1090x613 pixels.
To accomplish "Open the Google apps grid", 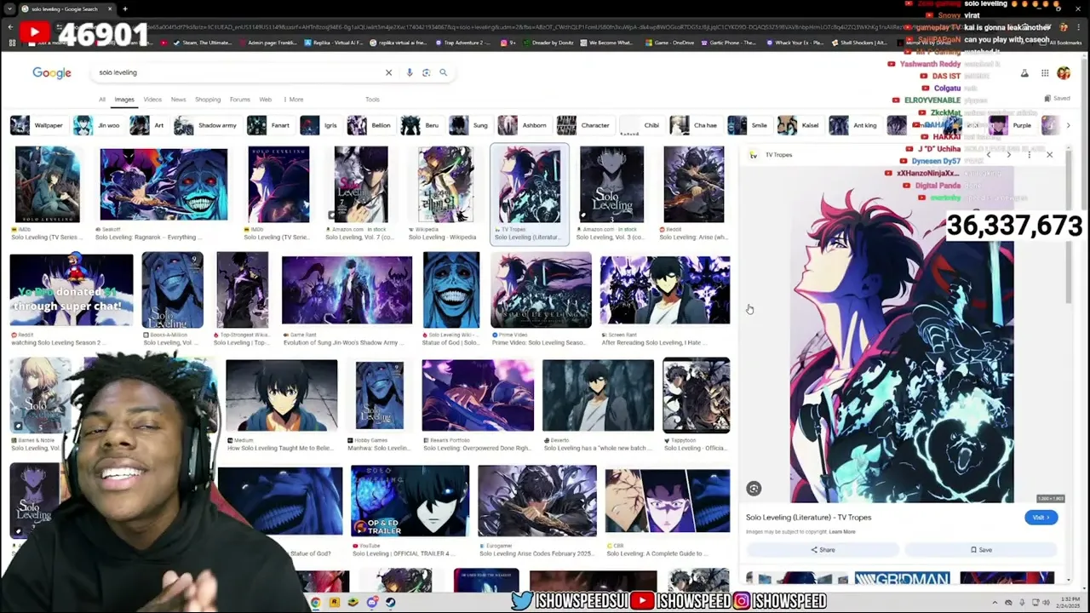I will pyautogui.click(x=1045, y=73).
